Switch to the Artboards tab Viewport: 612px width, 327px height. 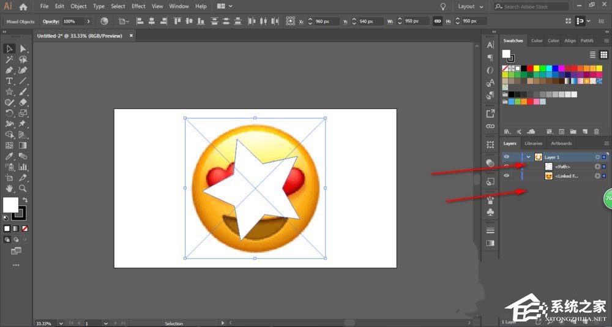click(561, 143)
